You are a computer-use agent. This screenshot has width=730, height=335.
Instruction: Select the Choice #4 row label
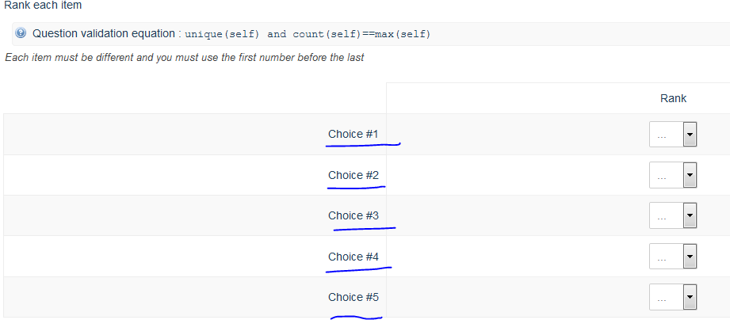[354, 257]
